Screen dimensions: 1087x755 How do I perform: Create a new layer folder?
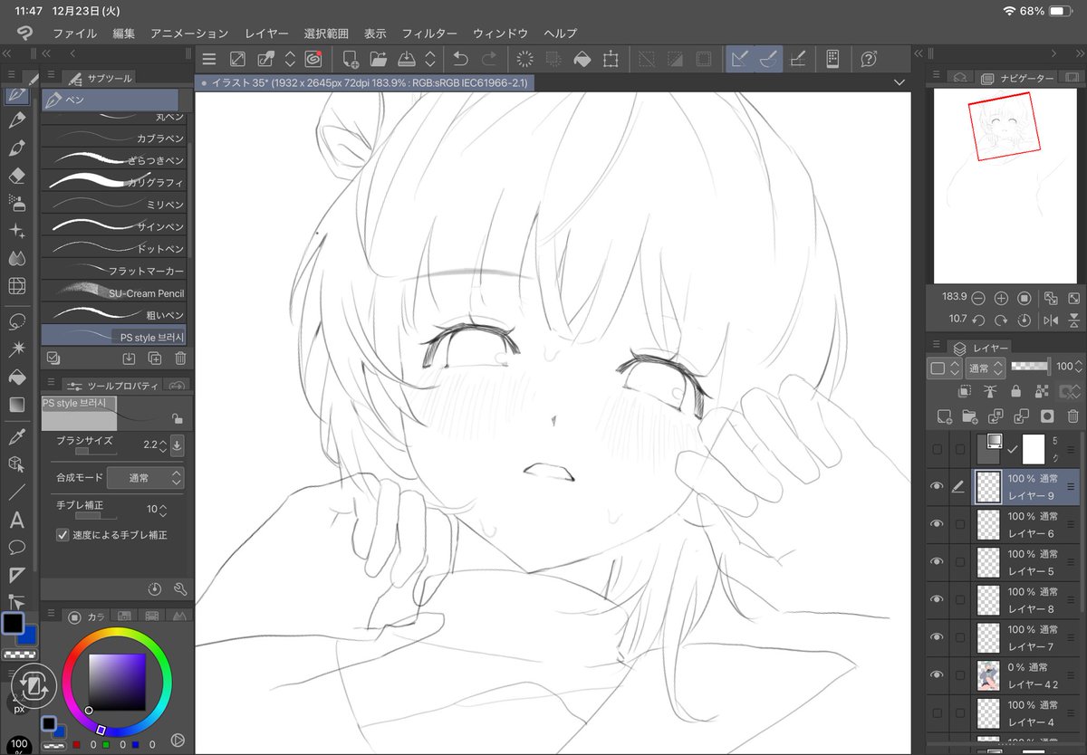[970, 416]
